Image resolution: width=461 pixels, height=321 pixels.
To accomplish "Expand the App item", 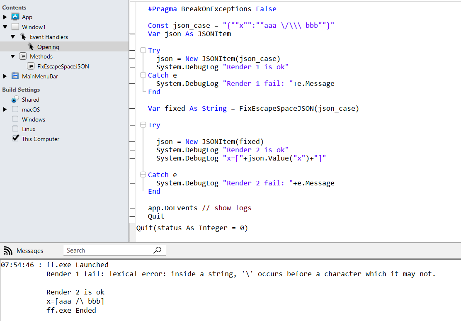I will coord(5,17).
